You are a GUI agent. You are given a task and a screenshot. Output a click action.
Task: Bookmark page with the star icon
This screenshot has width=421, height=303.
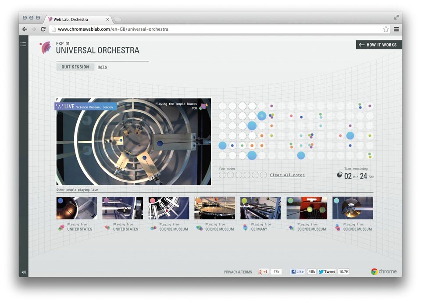(x=385, y=29)
